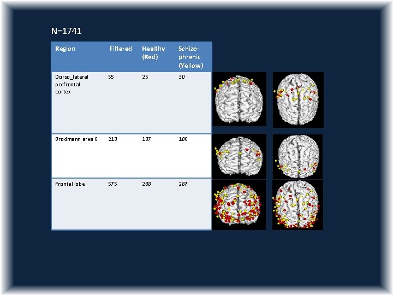Click the healthy value 288
Viewport: 393px width, 295px height.
pyautogui.click(x=146, y=184)
